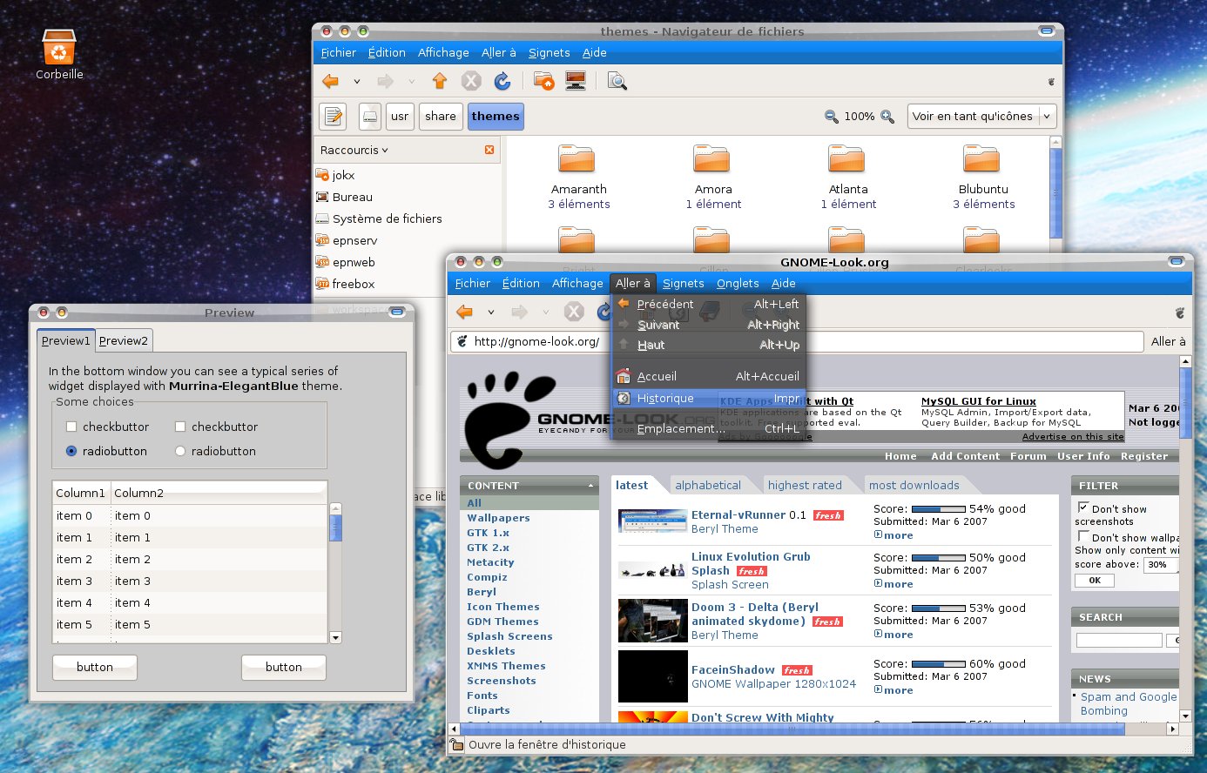Switch to Preview2 tab
This screenshot has width=1207, height=773.
(x=124, y=341)
